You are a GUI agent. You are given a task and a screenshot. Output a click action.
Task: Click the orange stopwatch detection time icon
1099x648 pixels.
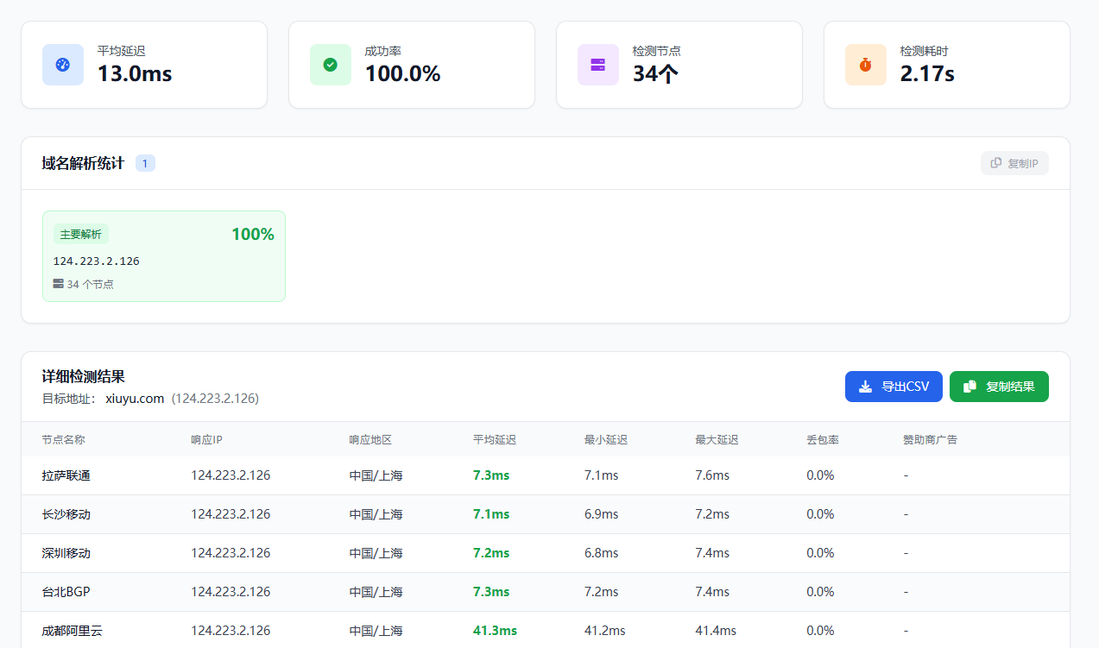[x=866, y=65]
